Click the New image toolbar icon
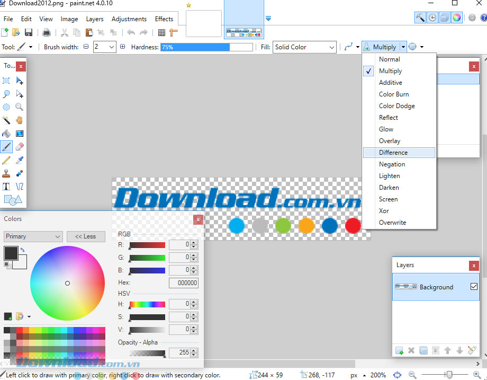 coord(5,32)
